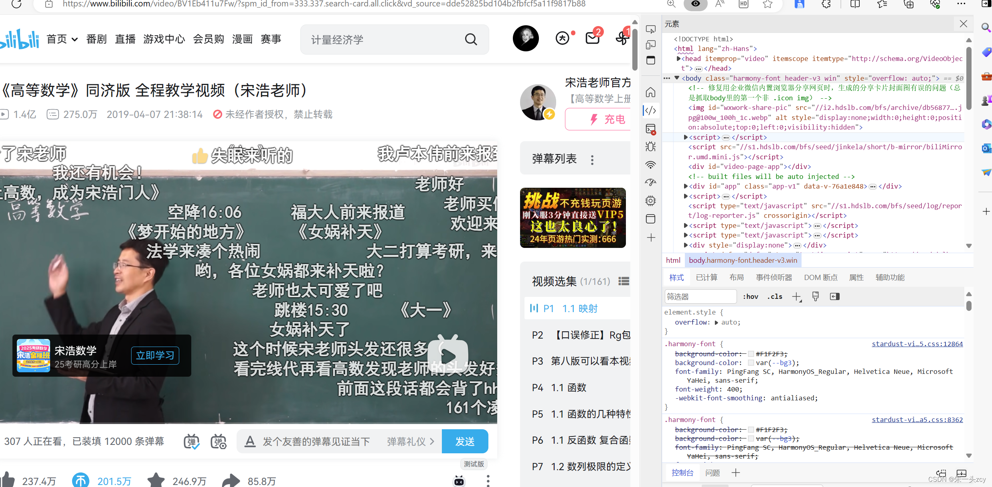
Task: Enable the :hov pseudo-class state toggle
Action: coord(750,296)
